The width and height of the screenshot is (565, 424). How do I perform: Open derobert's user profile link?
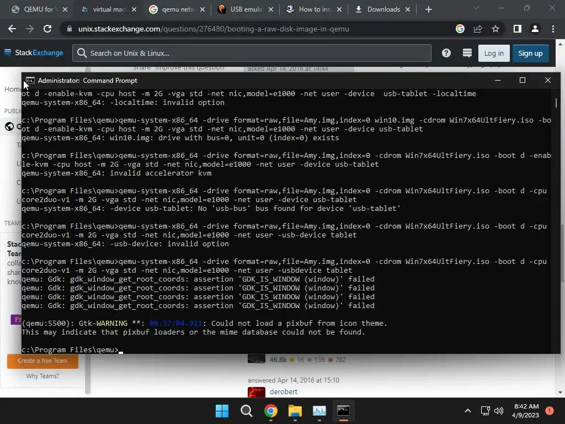(x=283, y=391)
